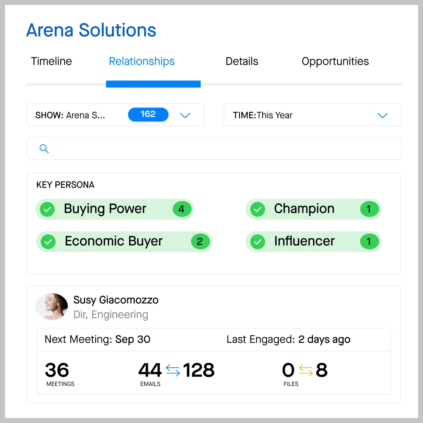The image size is (423, 423).
Task: Toggle the Economic Buyer checkmark
Action: click(x=48, y=242)
